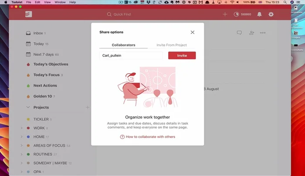Open the Help menu
The width and height of the screenshot is (305, 176).
click(73, 2)
